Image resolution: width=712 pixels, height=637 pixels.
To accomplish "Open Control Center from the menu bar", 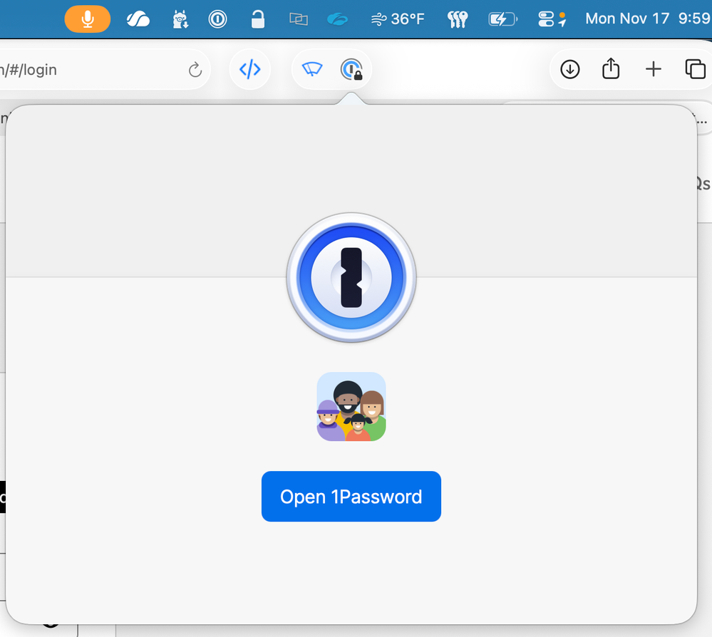I will [547, 19].
